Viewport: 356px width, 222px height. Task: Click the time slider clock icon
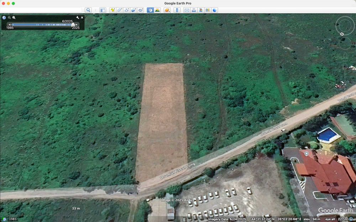[x=4, y=17]
